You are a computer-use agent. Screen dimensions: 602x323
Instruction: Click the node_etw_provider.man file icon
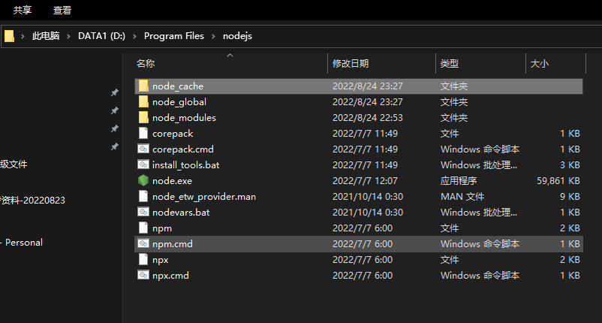(x=143, y=196)
